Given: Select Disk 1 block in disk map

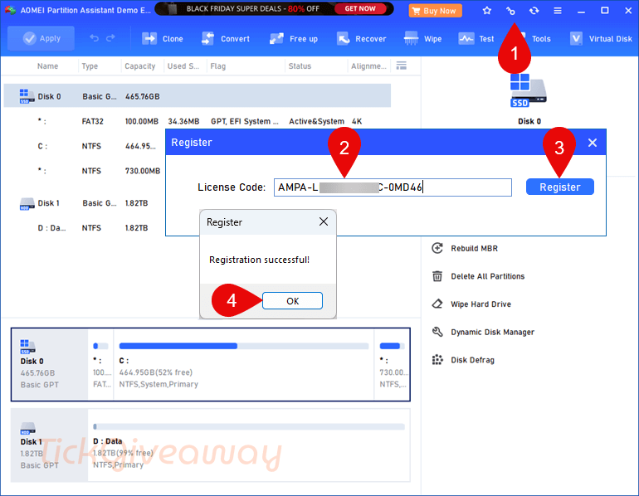Looking at the screenshot, I should click(50, 445).
